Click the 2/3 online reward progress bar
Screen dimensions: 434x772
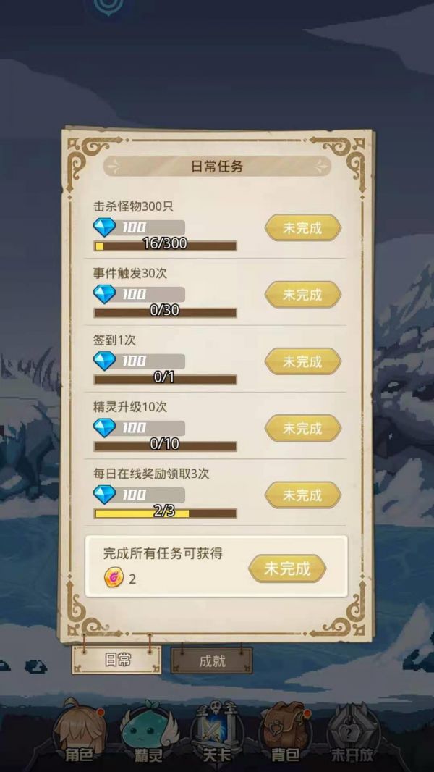click(x=165, y=513)
